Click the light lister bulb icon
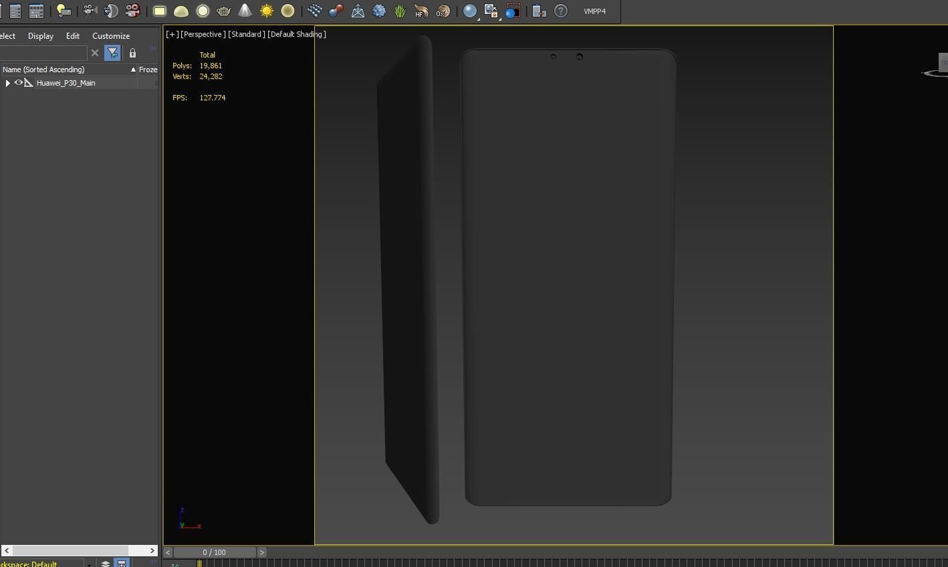 [x=64, y=11]
